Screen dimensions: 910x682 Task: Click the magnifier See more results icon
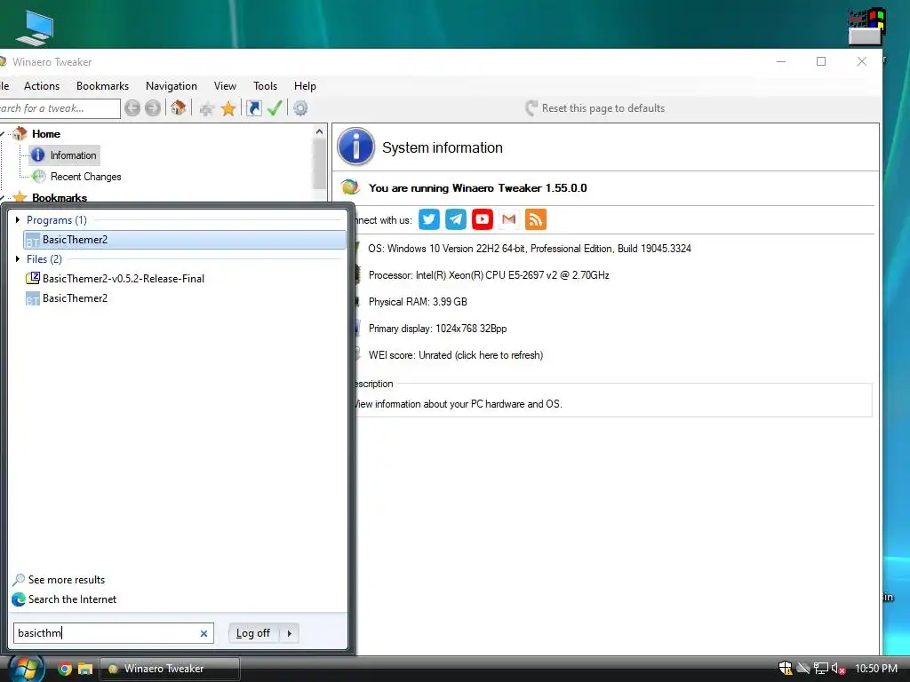point(19,580)
